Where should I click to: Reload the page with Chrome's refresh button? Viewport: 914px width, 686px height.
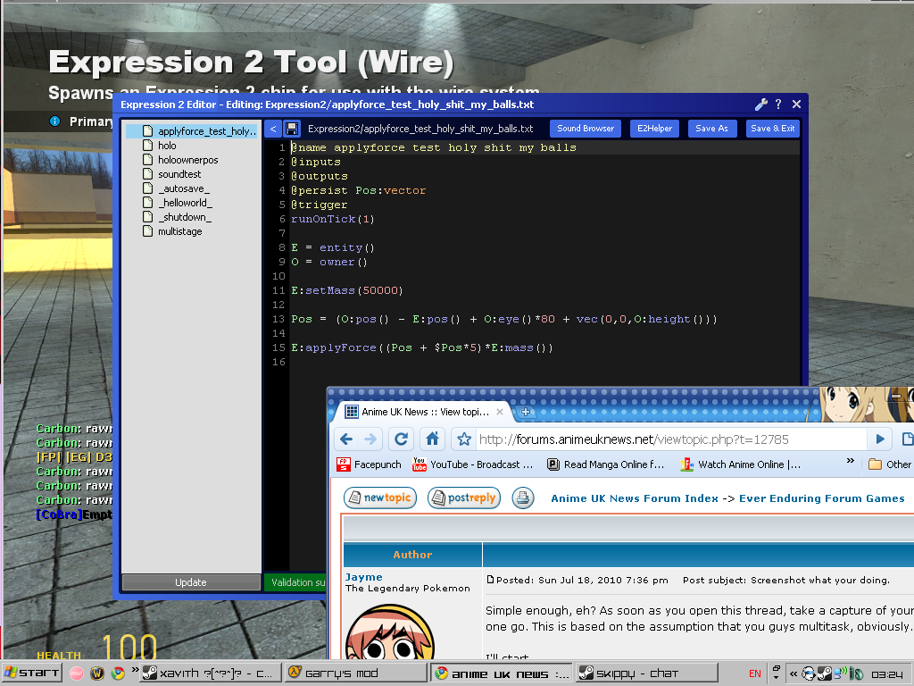(x=401, y=439)
